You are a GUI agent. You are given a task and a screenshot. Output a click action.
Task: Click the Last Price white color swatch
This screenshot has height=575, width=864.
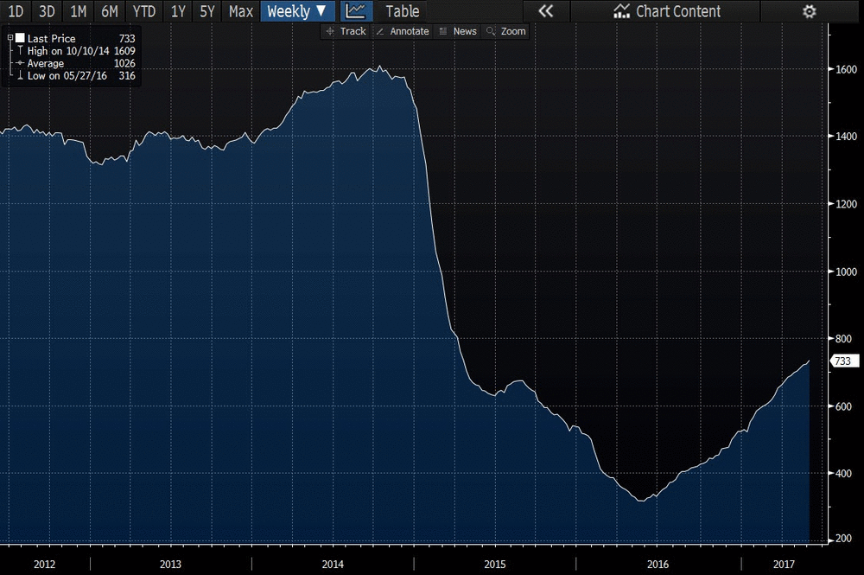[x=21, y=38]
